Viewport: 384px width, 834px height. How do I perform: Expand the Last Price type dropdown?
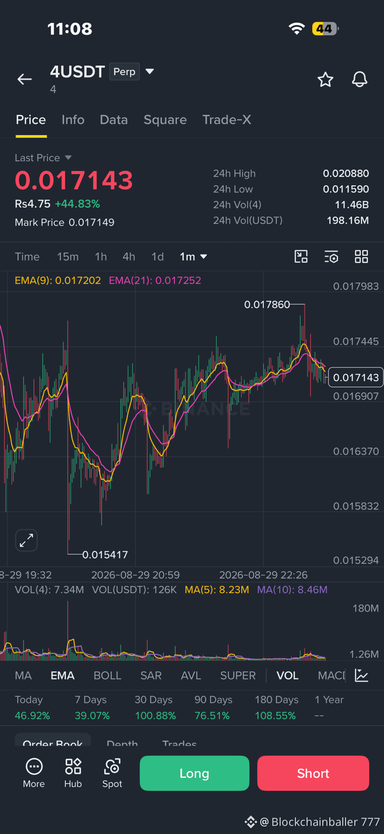68,158
